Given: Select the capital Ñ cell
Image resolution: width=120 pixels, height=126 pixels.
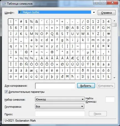Looking at the screenshot, I should point(26,64).
